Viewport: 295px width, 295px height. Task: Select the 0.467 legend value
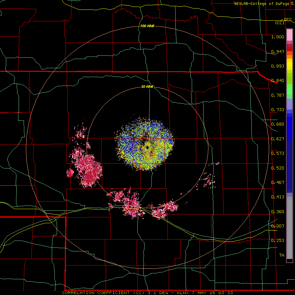coord(278,183)
